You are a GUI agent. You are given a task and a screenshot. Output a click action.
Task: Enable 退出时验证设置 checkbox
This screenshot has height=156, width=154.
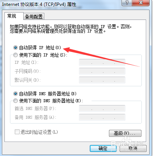(x=17, y=132)
